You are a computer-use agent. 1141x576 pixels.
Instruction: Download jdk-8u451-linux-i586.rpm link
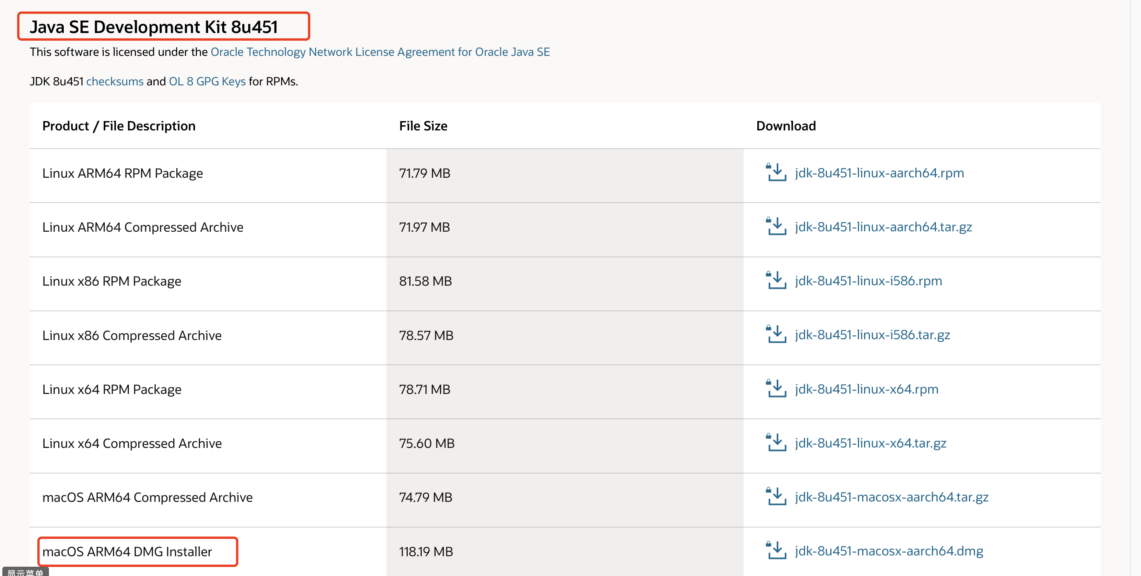tap(868, 281)
